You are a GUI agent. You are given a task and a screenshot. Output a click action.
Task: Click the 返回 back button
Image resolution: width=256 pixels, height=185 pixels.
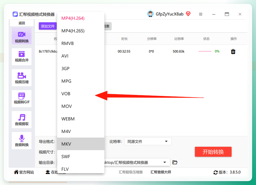(22, 23)
